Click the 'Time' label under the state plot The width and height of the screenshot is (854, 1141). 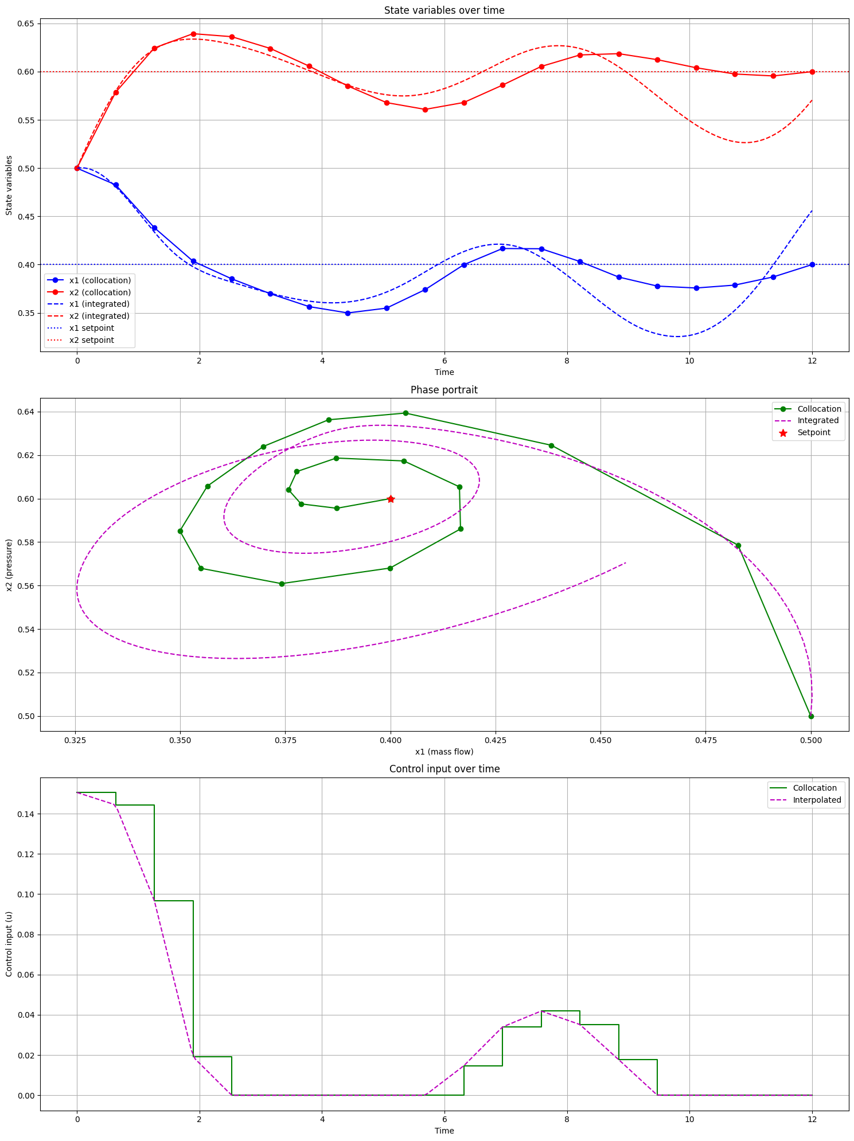tap(444, 372)
